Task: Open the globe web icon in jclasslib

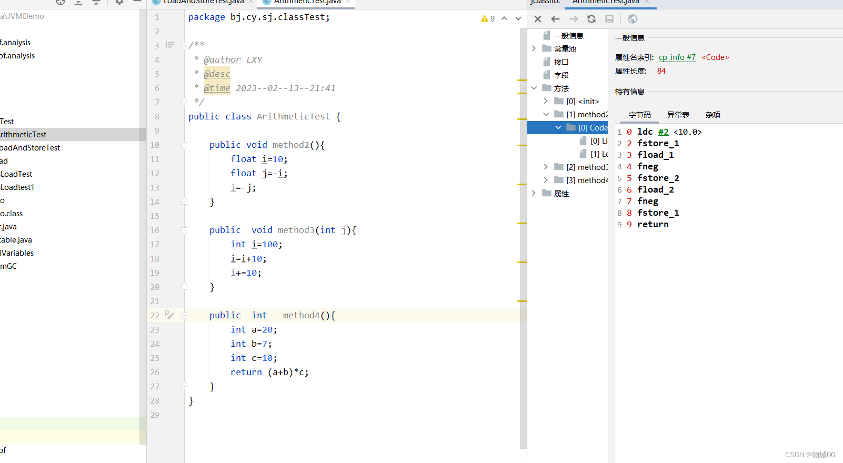Action: (x=633, y=19)
